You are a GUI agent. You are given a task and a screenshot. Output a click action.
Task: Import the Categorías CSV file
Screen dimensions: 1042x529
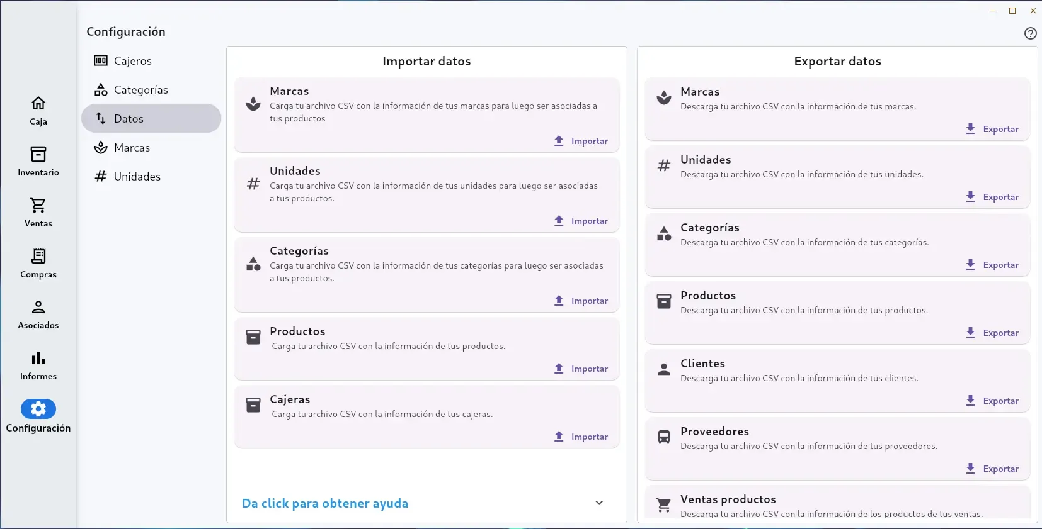click(581, 301)
